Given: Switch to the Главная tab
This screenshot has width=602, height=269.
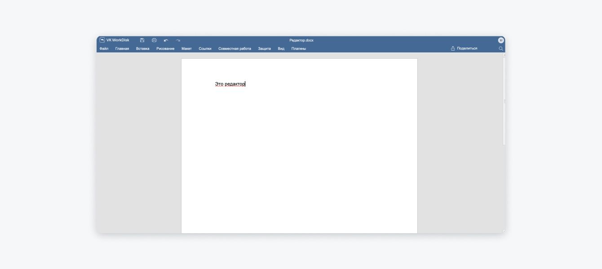Looking at the screenshot, I should [122, 48].
